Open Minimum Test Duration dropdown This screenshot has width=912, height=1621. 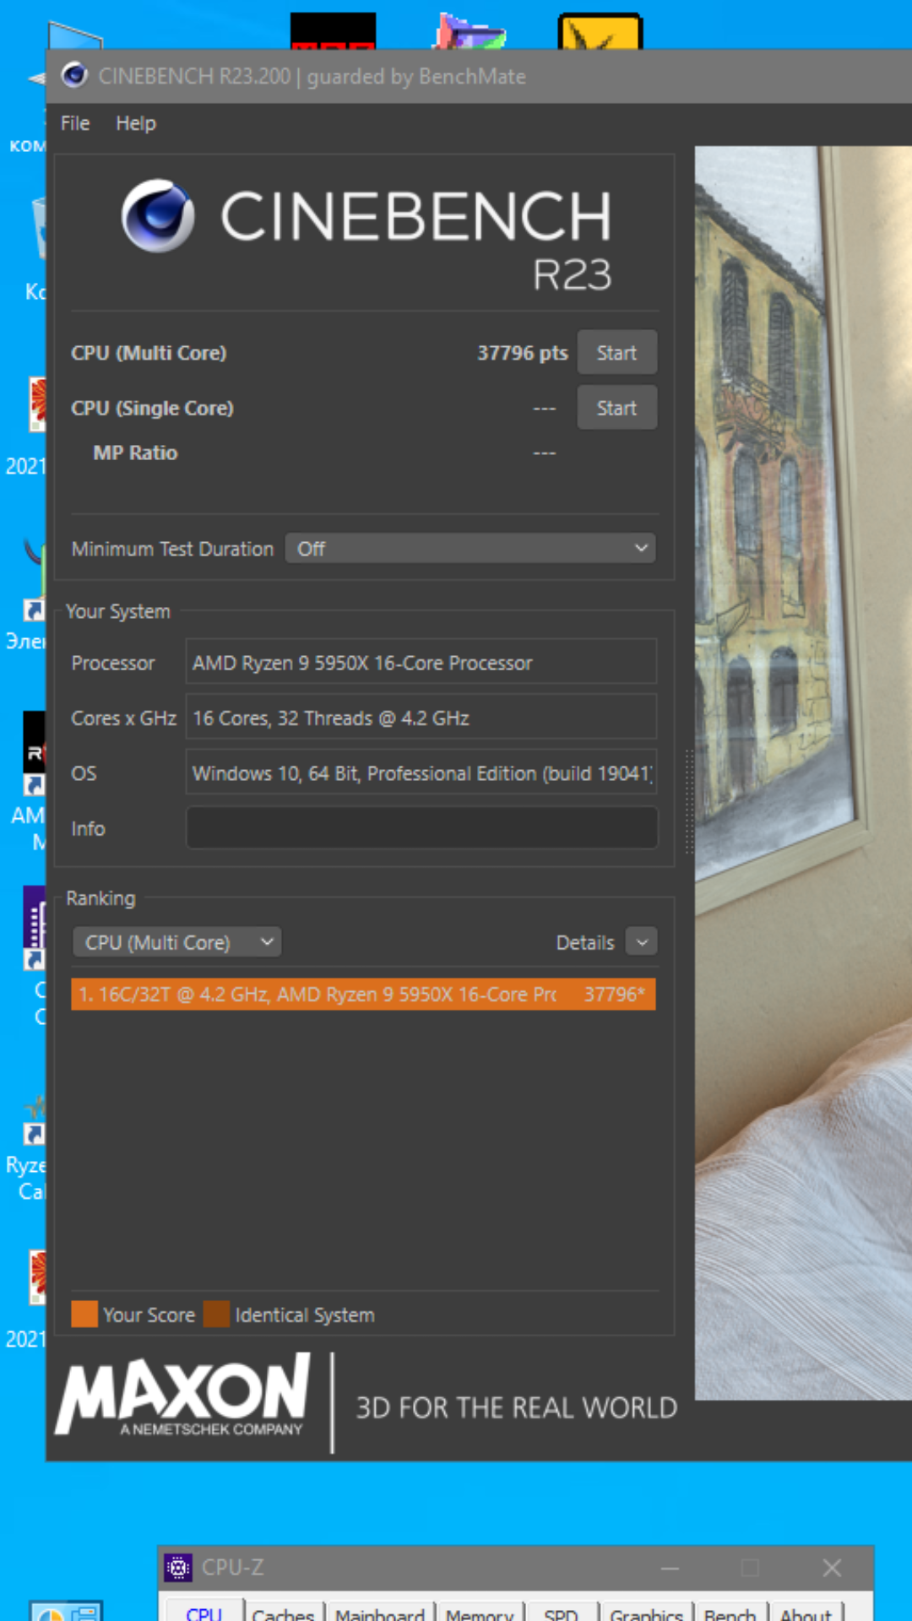(470, 549)
